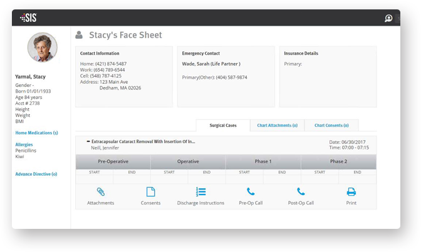Open the user profile icon in top bar
This screenshot has width=421, height=252.
[388, 18]
